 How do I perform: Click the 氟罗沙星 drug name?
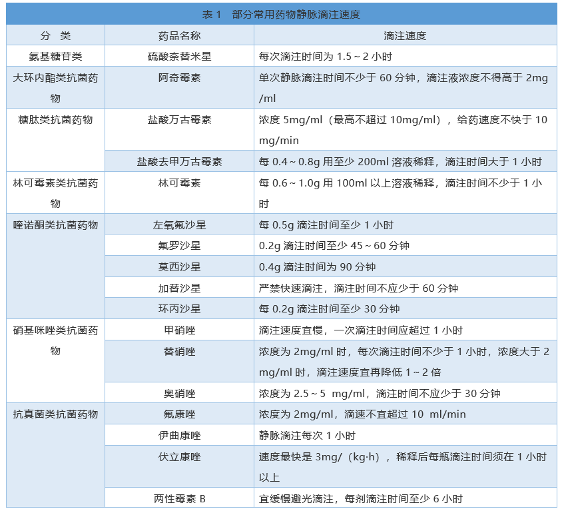pyautogui.click(x=179, y=246)
